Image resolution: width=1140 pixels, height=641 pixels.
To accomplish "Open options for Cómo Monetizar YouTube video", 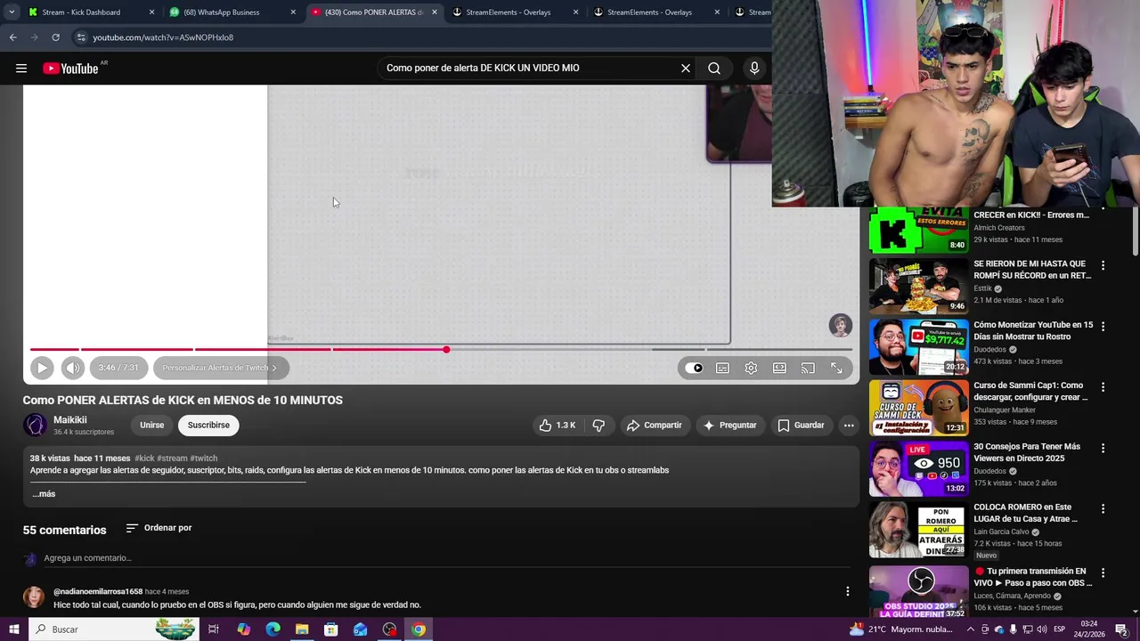I will [1103, 327].
